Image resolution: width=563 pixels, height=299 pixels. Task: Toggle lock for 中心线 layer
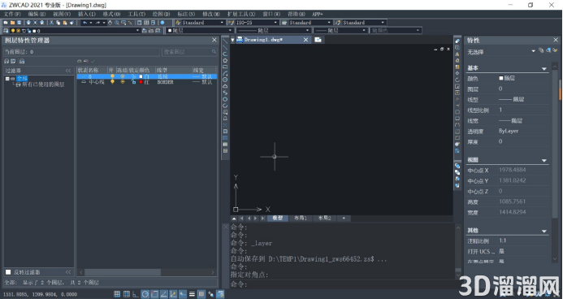click(133, 82)
